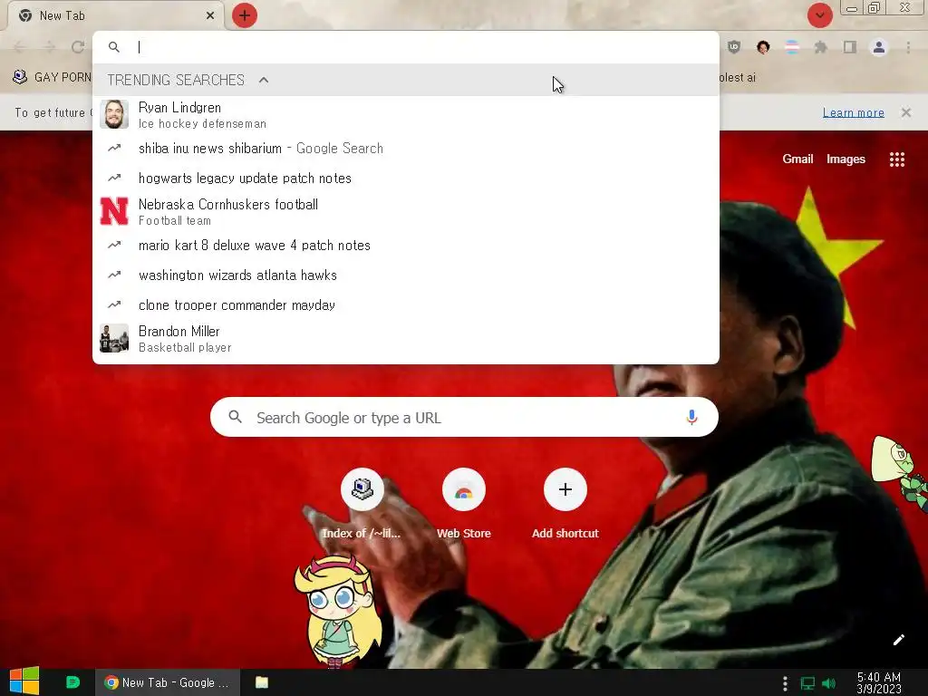Open the Chrome three-dot menu
Viewport: 928px width, 696px height.
908,47
